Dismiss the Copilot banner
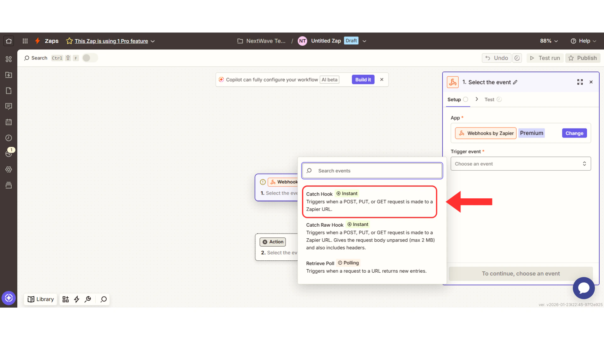The image size is (604, 340). click(382, 80)
